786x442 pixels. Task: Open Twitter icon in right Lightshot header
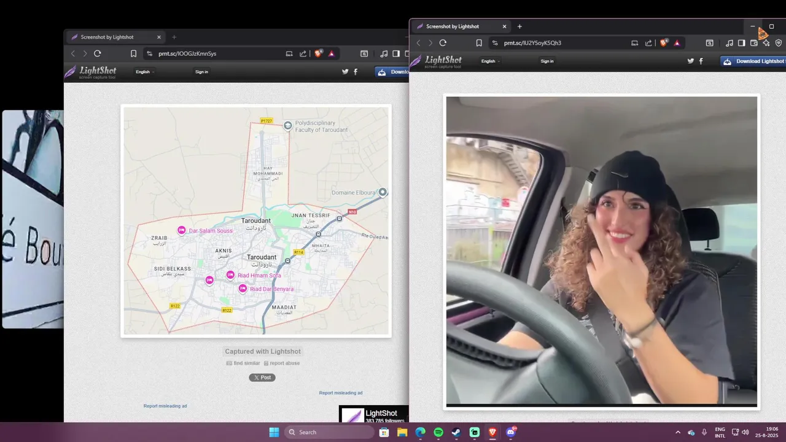coord(691,61)
